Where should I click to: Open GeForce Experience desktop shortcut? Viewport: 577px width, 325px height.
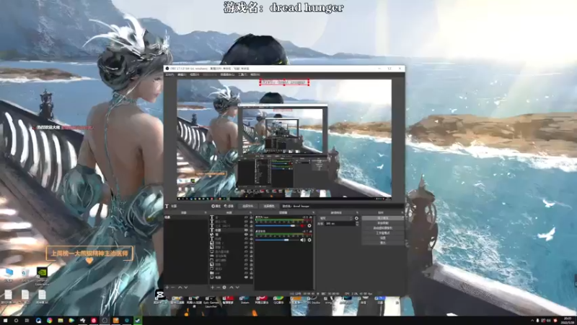coord(42,276)
